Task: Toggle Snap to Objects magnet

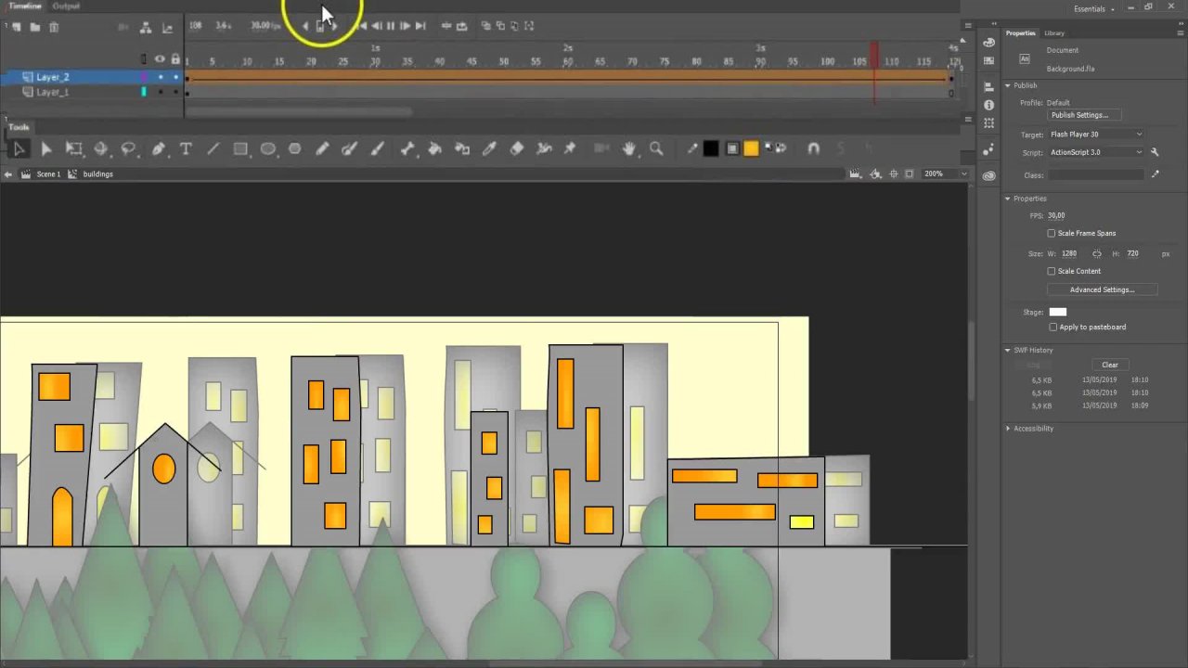Action: (x=813, y=148)
